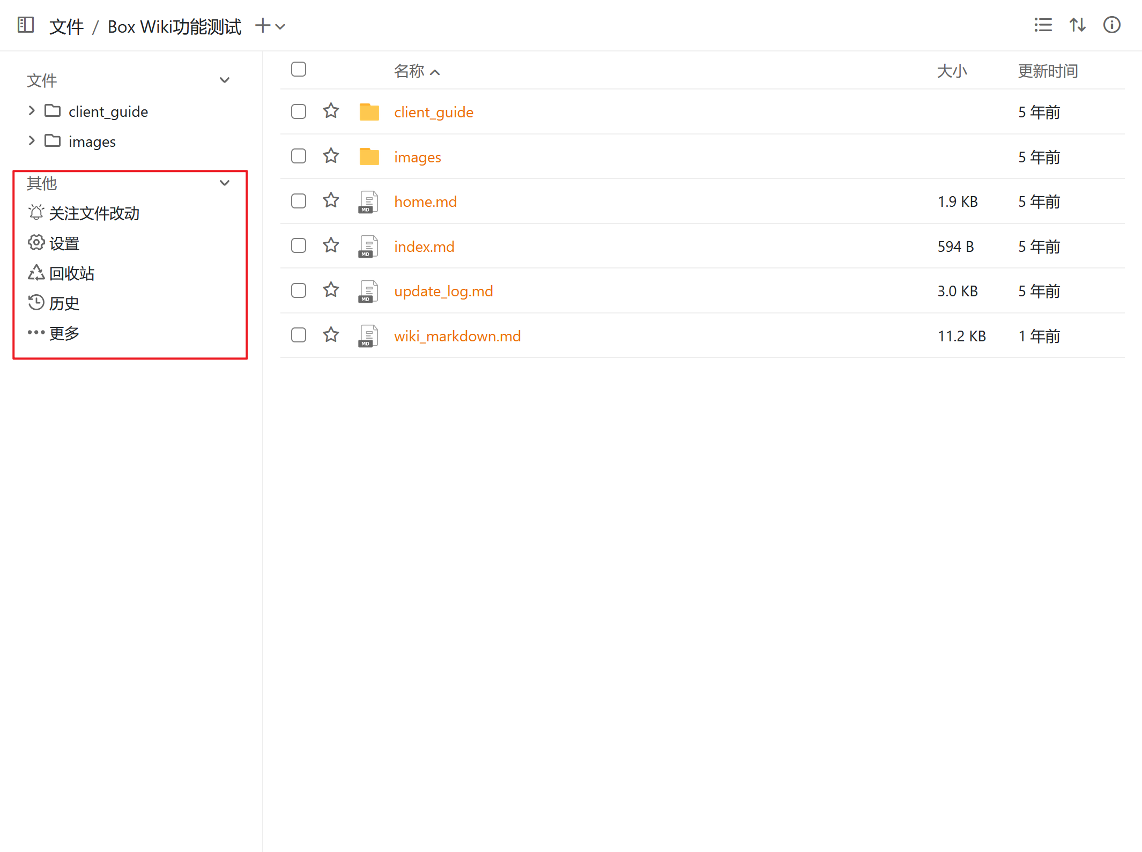Go to 文件 in the breadcrumb
The image size is (1142, 852).
coord(66,26)
